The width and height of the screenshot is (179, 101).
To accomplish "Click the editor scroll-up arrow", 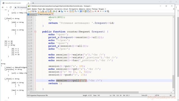I will click(x=173, y=17).
